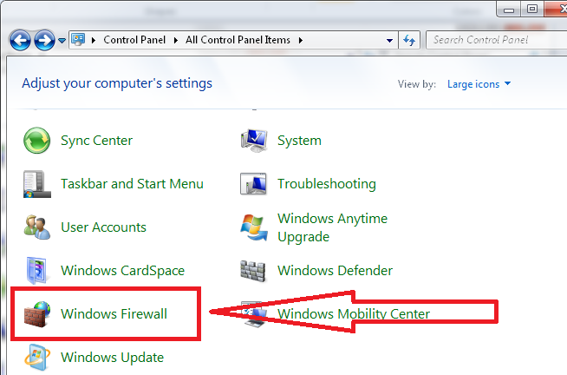The width and height of the screenshot is (567, 375).
Task: Open the User Accounts link
Action: pos(103,227)
